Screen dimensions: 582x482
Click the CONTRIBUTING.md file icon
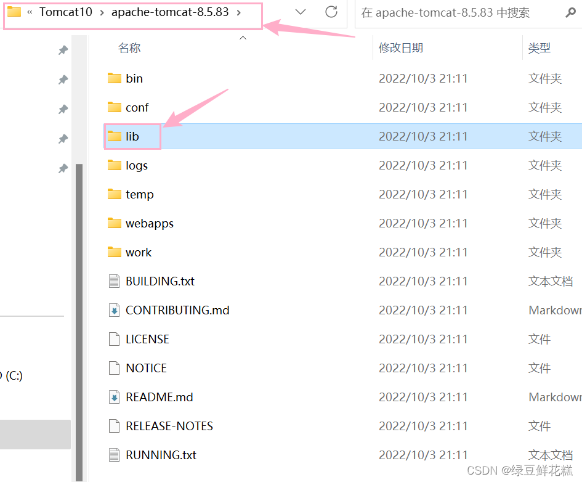(x=115, y=310)
